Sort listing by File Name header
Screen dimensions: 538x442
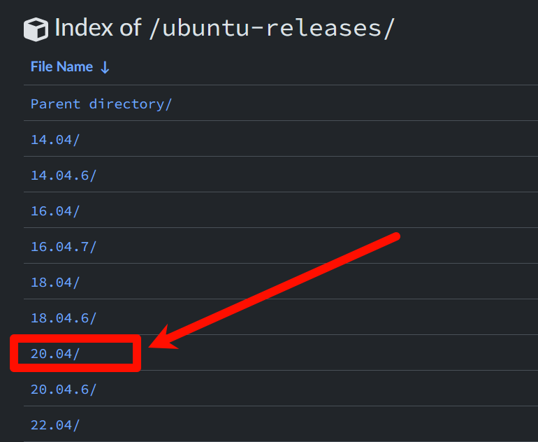pos(61,66)
